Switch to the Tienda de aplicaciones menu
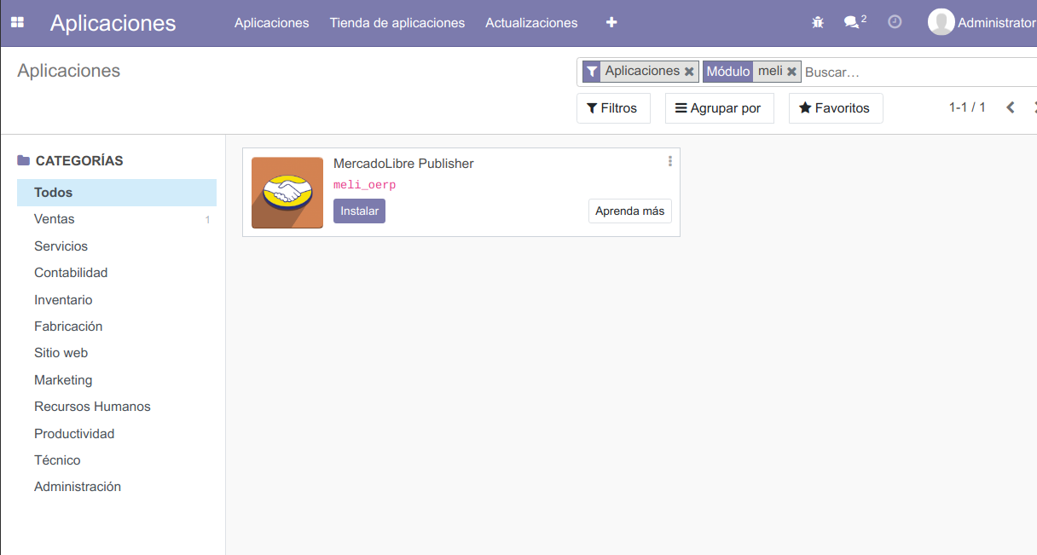The image size is (1037, 555). (397, 22)
